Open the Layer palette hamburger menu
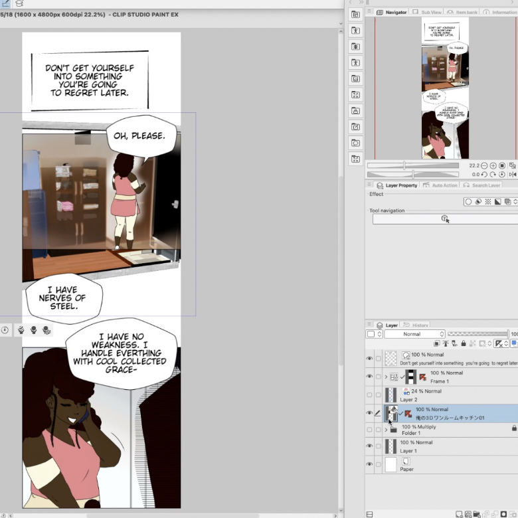The width and height of the screenshot is (518, 518). click(x=369, y=324)
